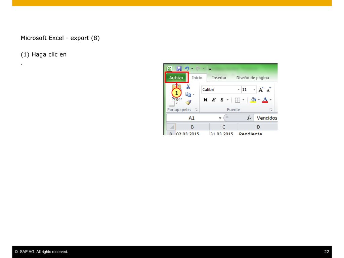The width and height of the screenshot is (344, 258).
Task: Undo the last action
Action: (187, 69)
